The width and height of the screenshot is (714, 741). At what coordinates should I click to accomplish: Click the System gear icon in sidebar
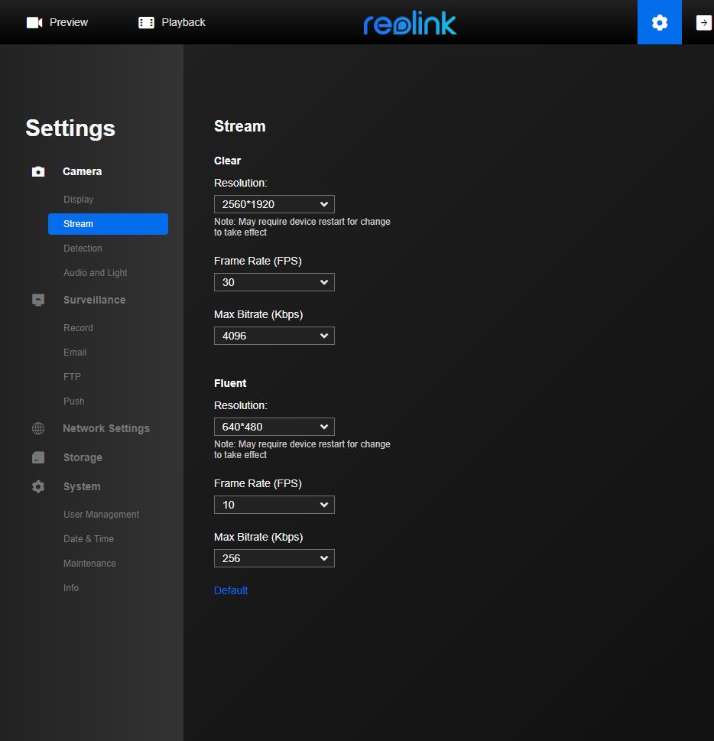(38, 486)
